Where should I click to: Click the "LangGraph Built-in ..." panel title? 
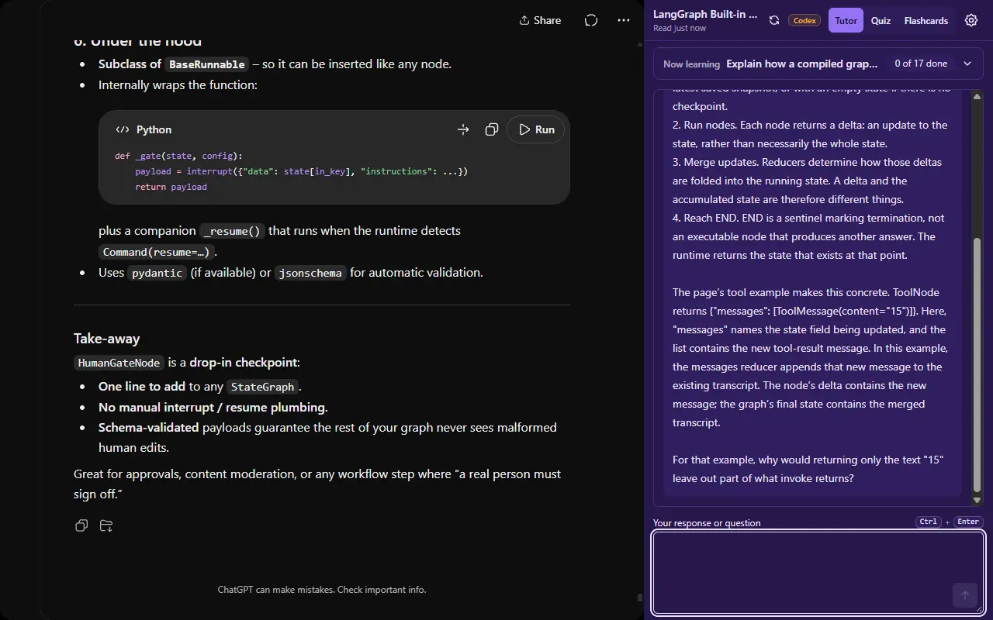[705, 14]
